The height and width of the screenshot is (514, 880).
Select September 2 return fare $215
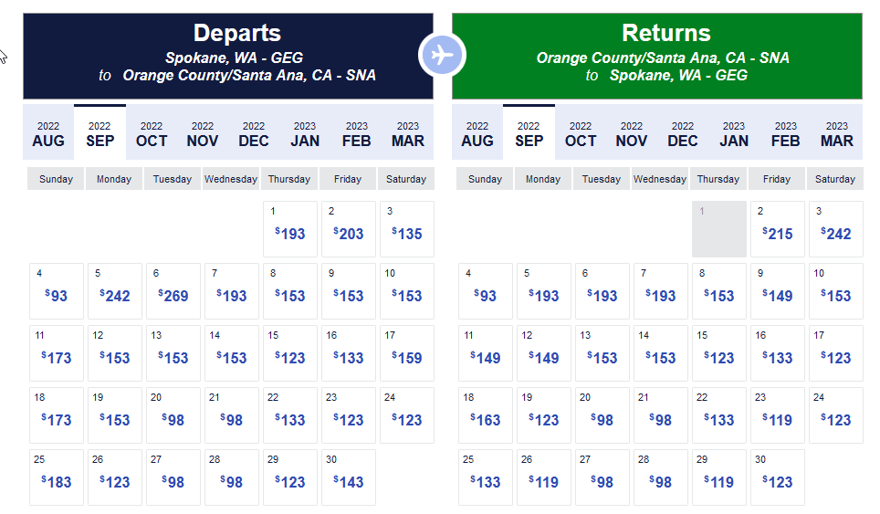(x=777, y=229)
